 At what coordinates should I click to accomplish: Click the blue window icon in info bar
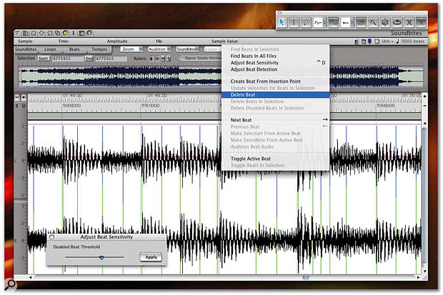[x=364, y=41]
